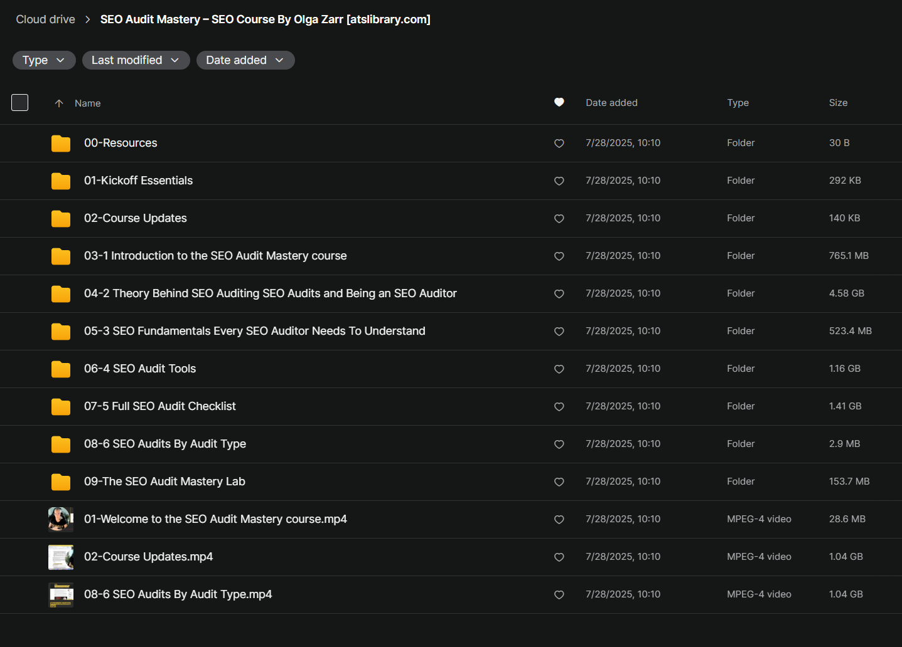902x647 pixels.
Task: Click the favorites heart column header icon
Action: 559,102
